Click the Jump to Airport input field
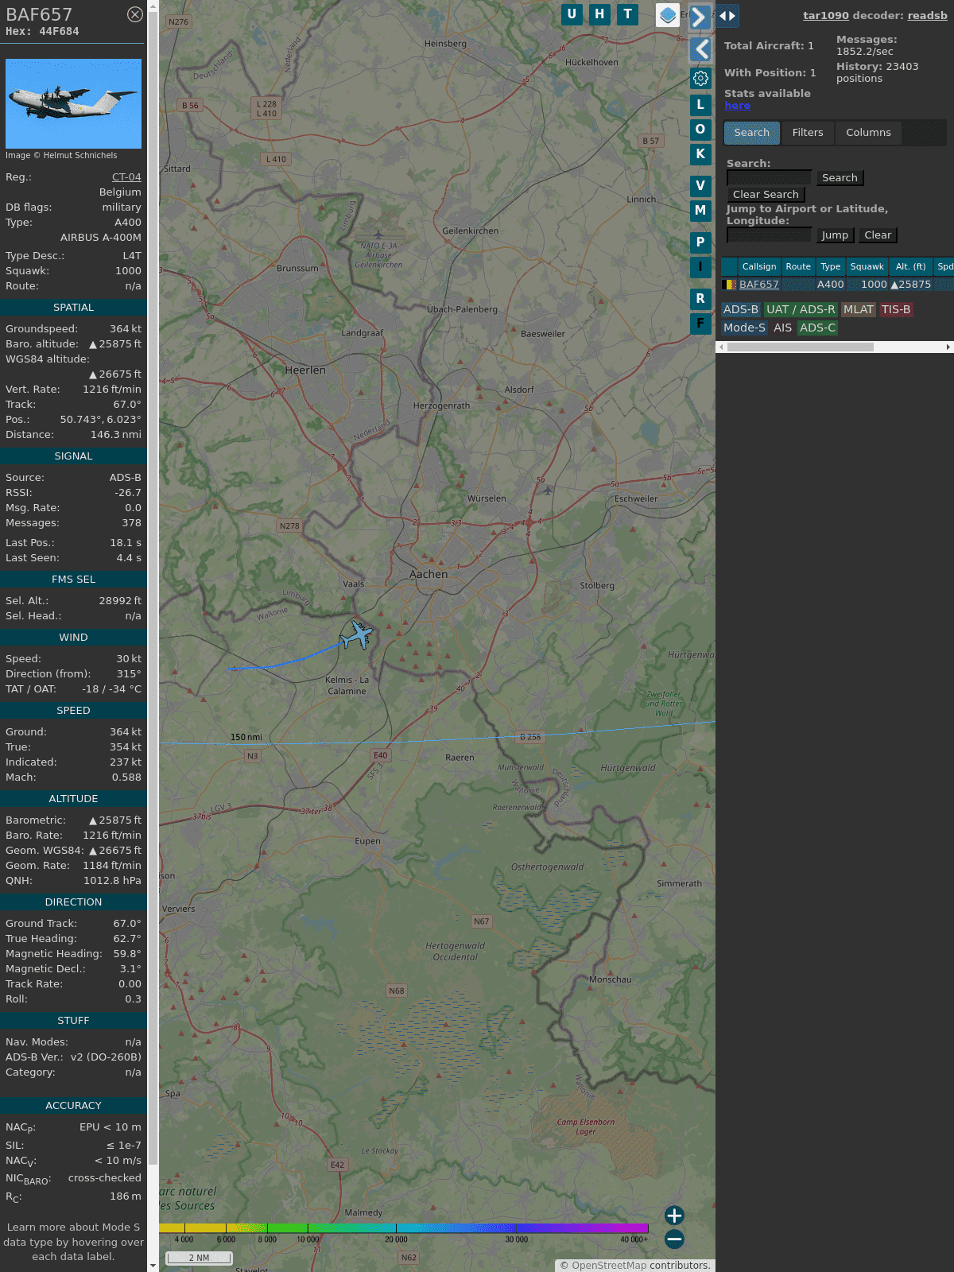954x1272 pixels. click(x=769, y=235)
